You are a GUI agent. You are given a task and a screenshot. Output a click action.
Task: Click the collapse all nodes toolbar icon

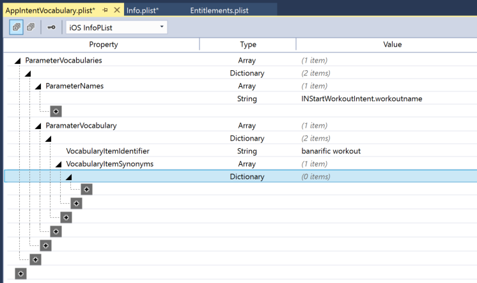[31, 27]
